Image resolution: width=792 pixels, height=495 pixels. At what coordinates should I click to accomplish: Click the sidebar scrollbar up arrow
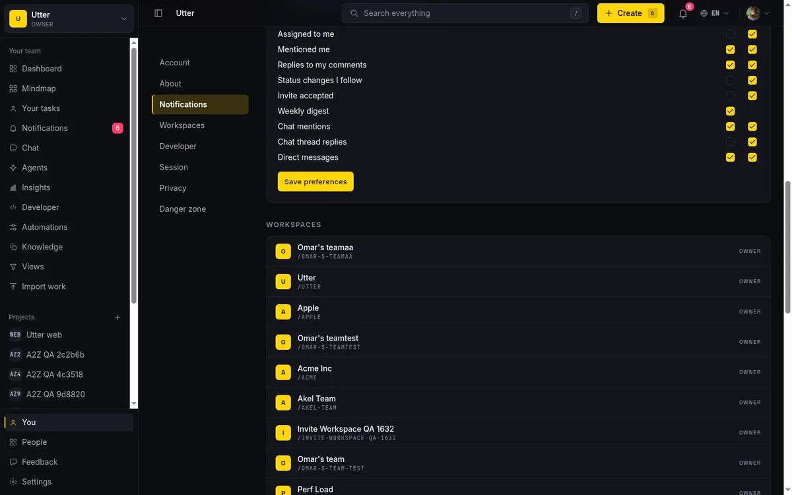coord(134,42)
